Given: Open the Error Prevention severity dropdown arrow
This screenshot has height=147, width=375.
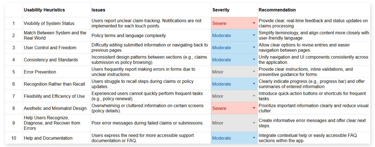Looking at the screenshot, I should [x=254, y=72].
